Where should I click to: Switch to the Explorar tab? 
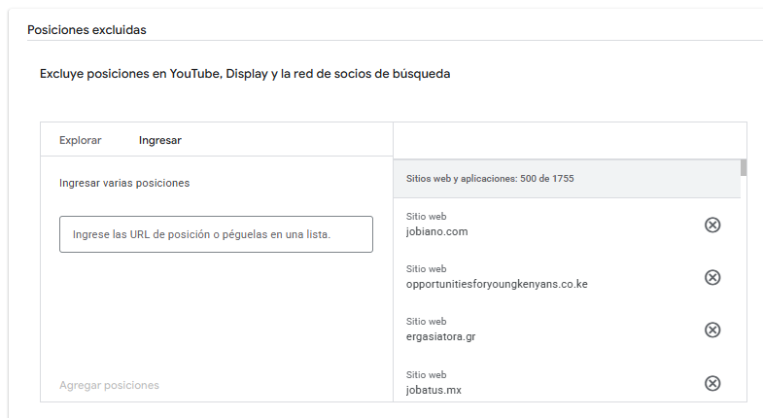pos(81,140)
